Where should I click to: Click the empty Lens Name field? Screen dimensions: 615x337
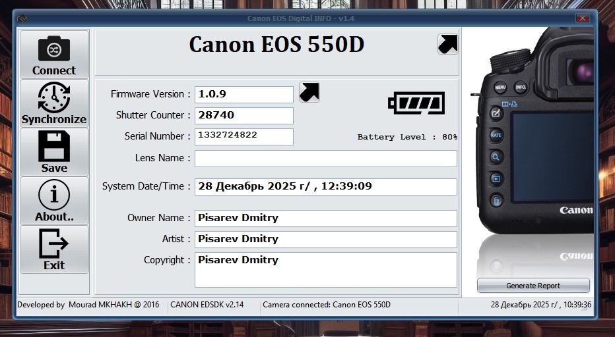(326, 159)
